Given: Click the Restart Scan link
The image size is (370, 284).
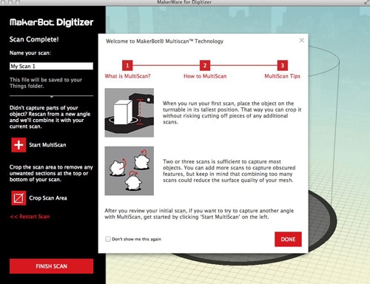Looking at the screenshot, I should 30,217.
